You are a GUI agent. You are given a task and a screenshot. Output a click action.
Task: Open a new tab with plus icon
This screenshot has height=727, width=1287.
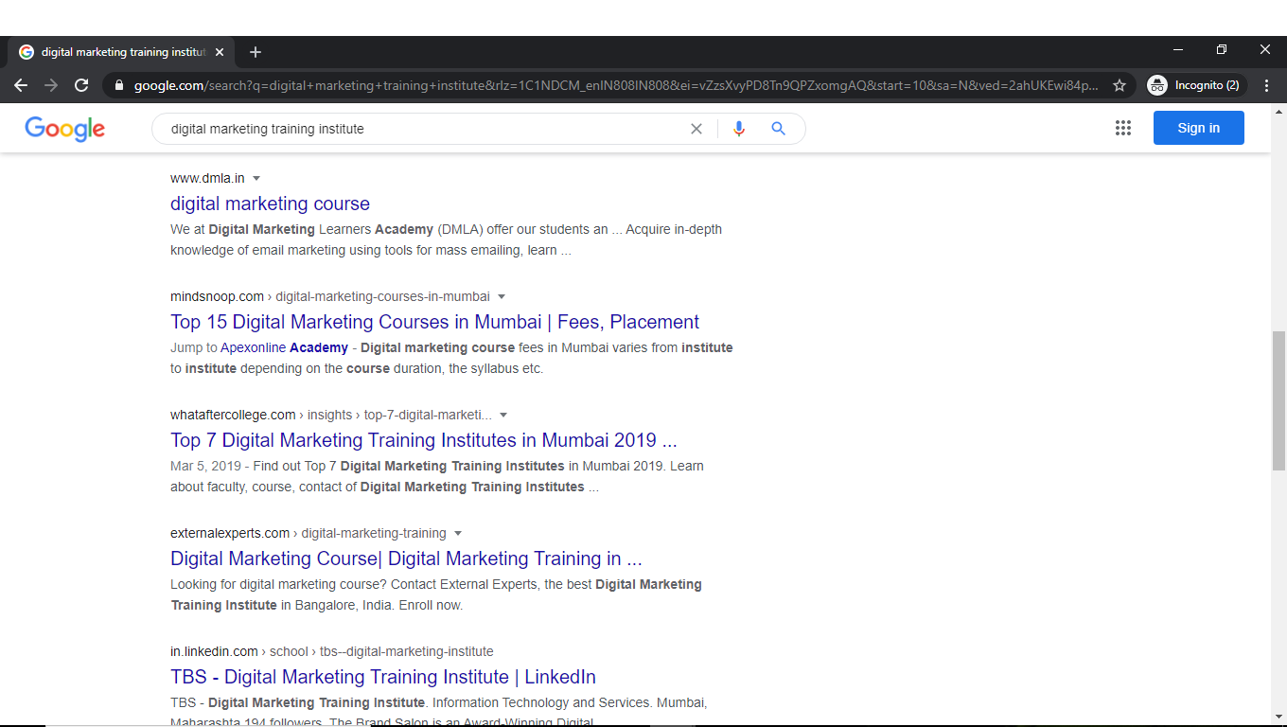pyautogui.click(x=256, y=52)
